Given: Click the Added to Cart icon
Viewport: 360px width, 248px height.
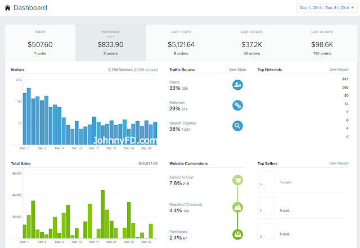Looking at the screenshot, I should 237,180.
